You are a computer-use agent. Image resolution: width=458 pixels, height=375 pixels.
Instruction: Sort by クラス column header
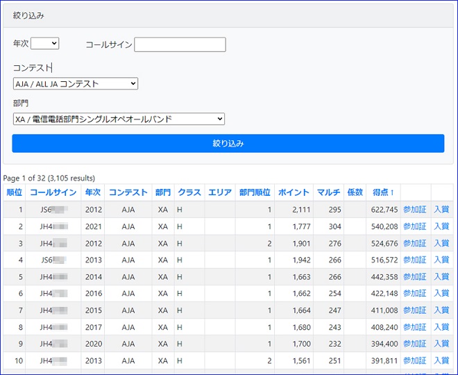coord(189,192)
